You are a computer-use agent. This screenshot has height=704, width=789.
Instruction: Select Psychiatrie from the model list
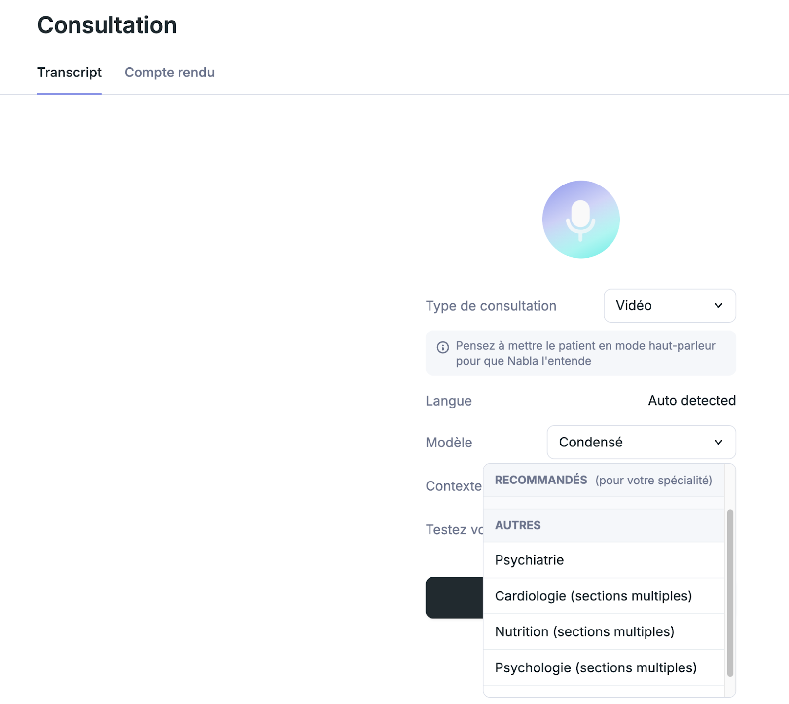pos(604,560)
